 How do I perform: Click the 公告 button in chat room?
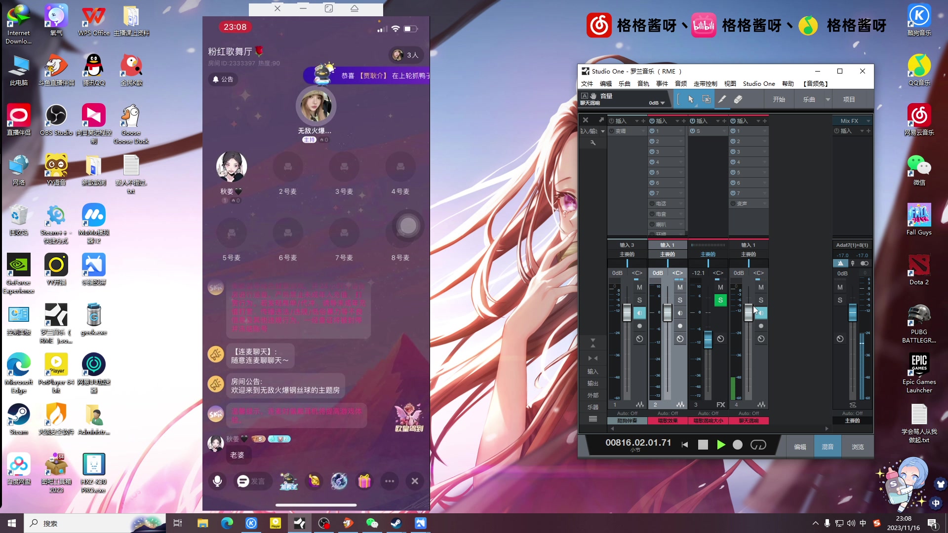click(222, 79)
